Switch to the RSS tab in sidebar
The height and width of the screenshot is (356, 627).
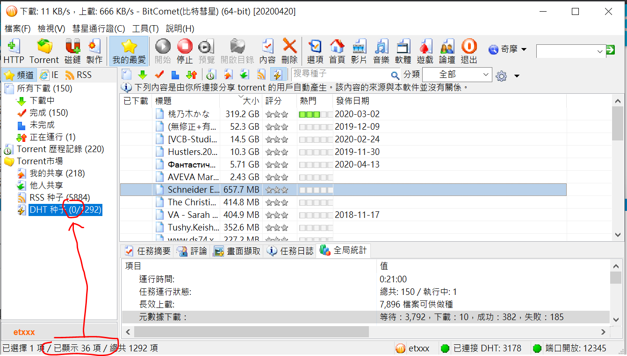point(79,75)
